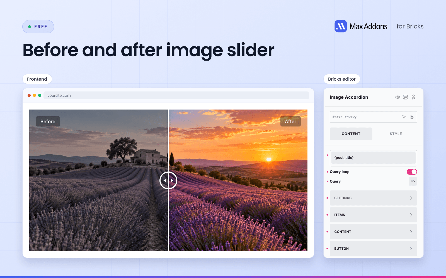Expand the BUTTON section
The height and width of the screenshot is (278, 446).
(373, 249)
